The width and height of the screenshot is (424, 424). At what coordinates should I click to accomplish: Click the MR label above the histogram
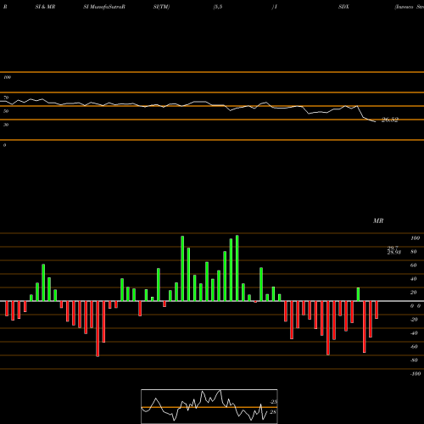[x=378, y=220]
